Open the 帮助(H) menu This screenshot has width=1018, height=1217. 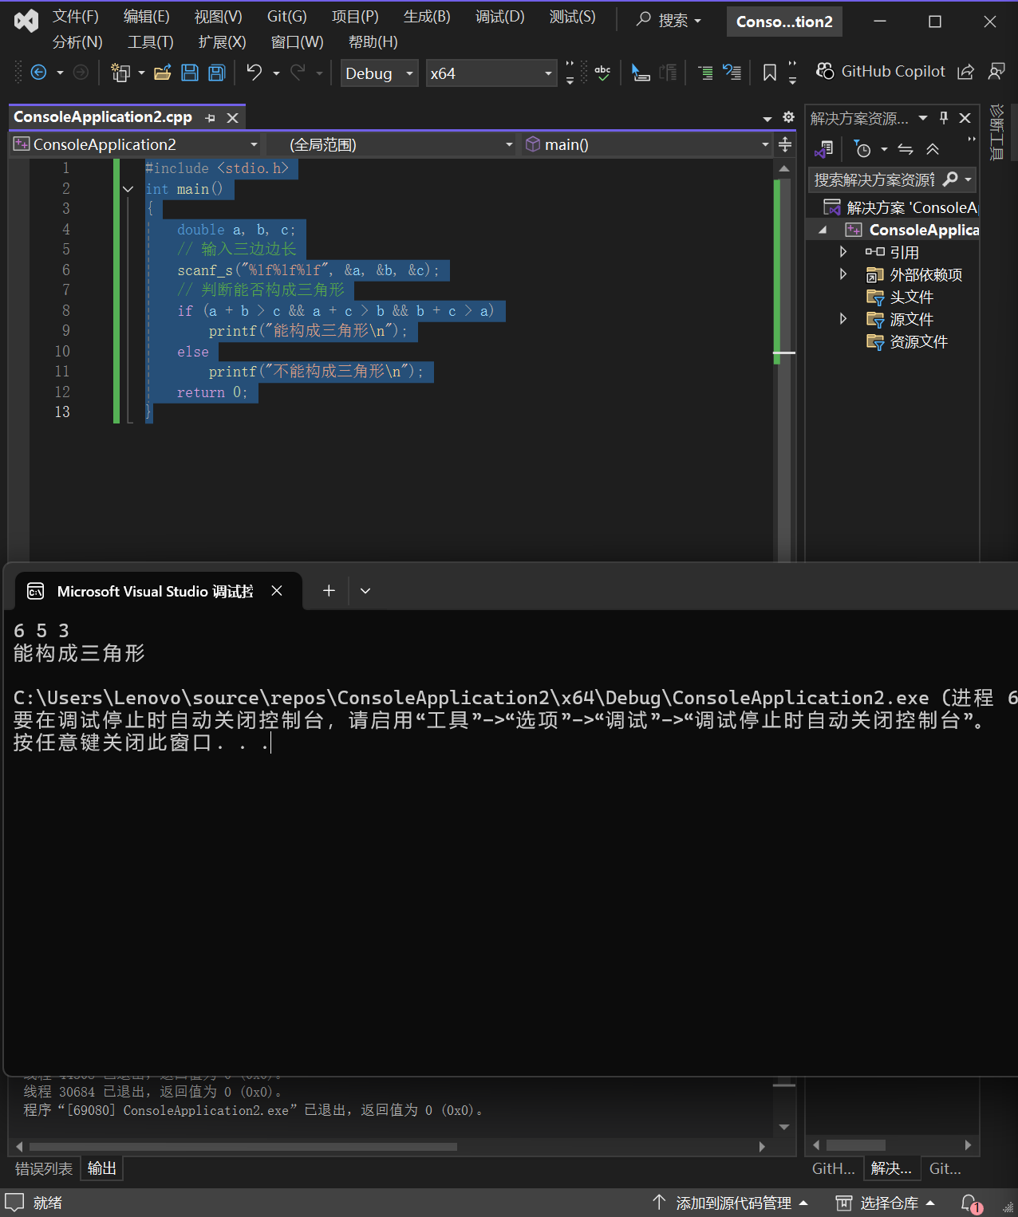tap(373, 41)
